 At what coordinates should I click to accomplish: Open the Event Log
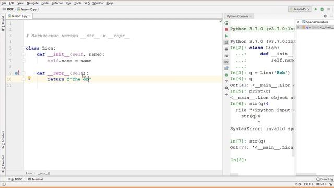[x=325, y=179]
